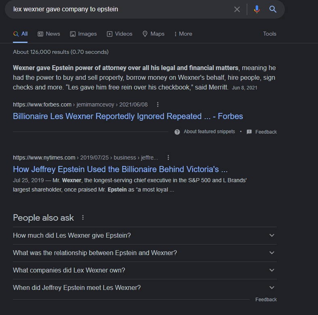Open the three-dot menu beside People also ask
Image resolution: width=318 pixels, height=315 pixels.
click(83, 217)
